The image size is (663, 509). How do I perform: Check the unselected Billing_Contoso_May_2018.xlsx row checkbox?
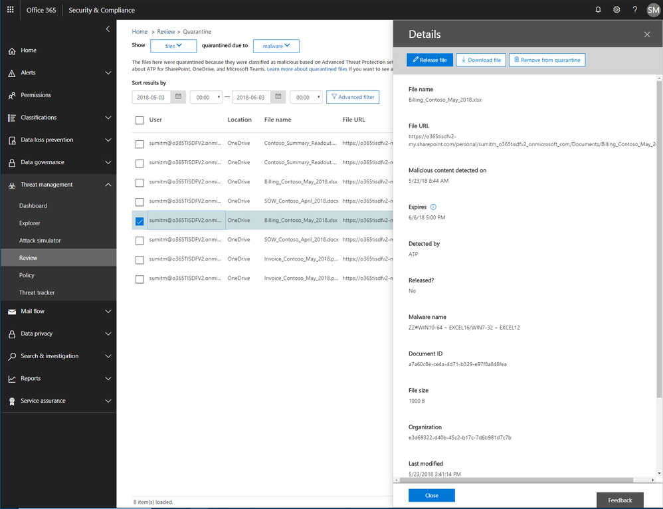tap(140, 183)
